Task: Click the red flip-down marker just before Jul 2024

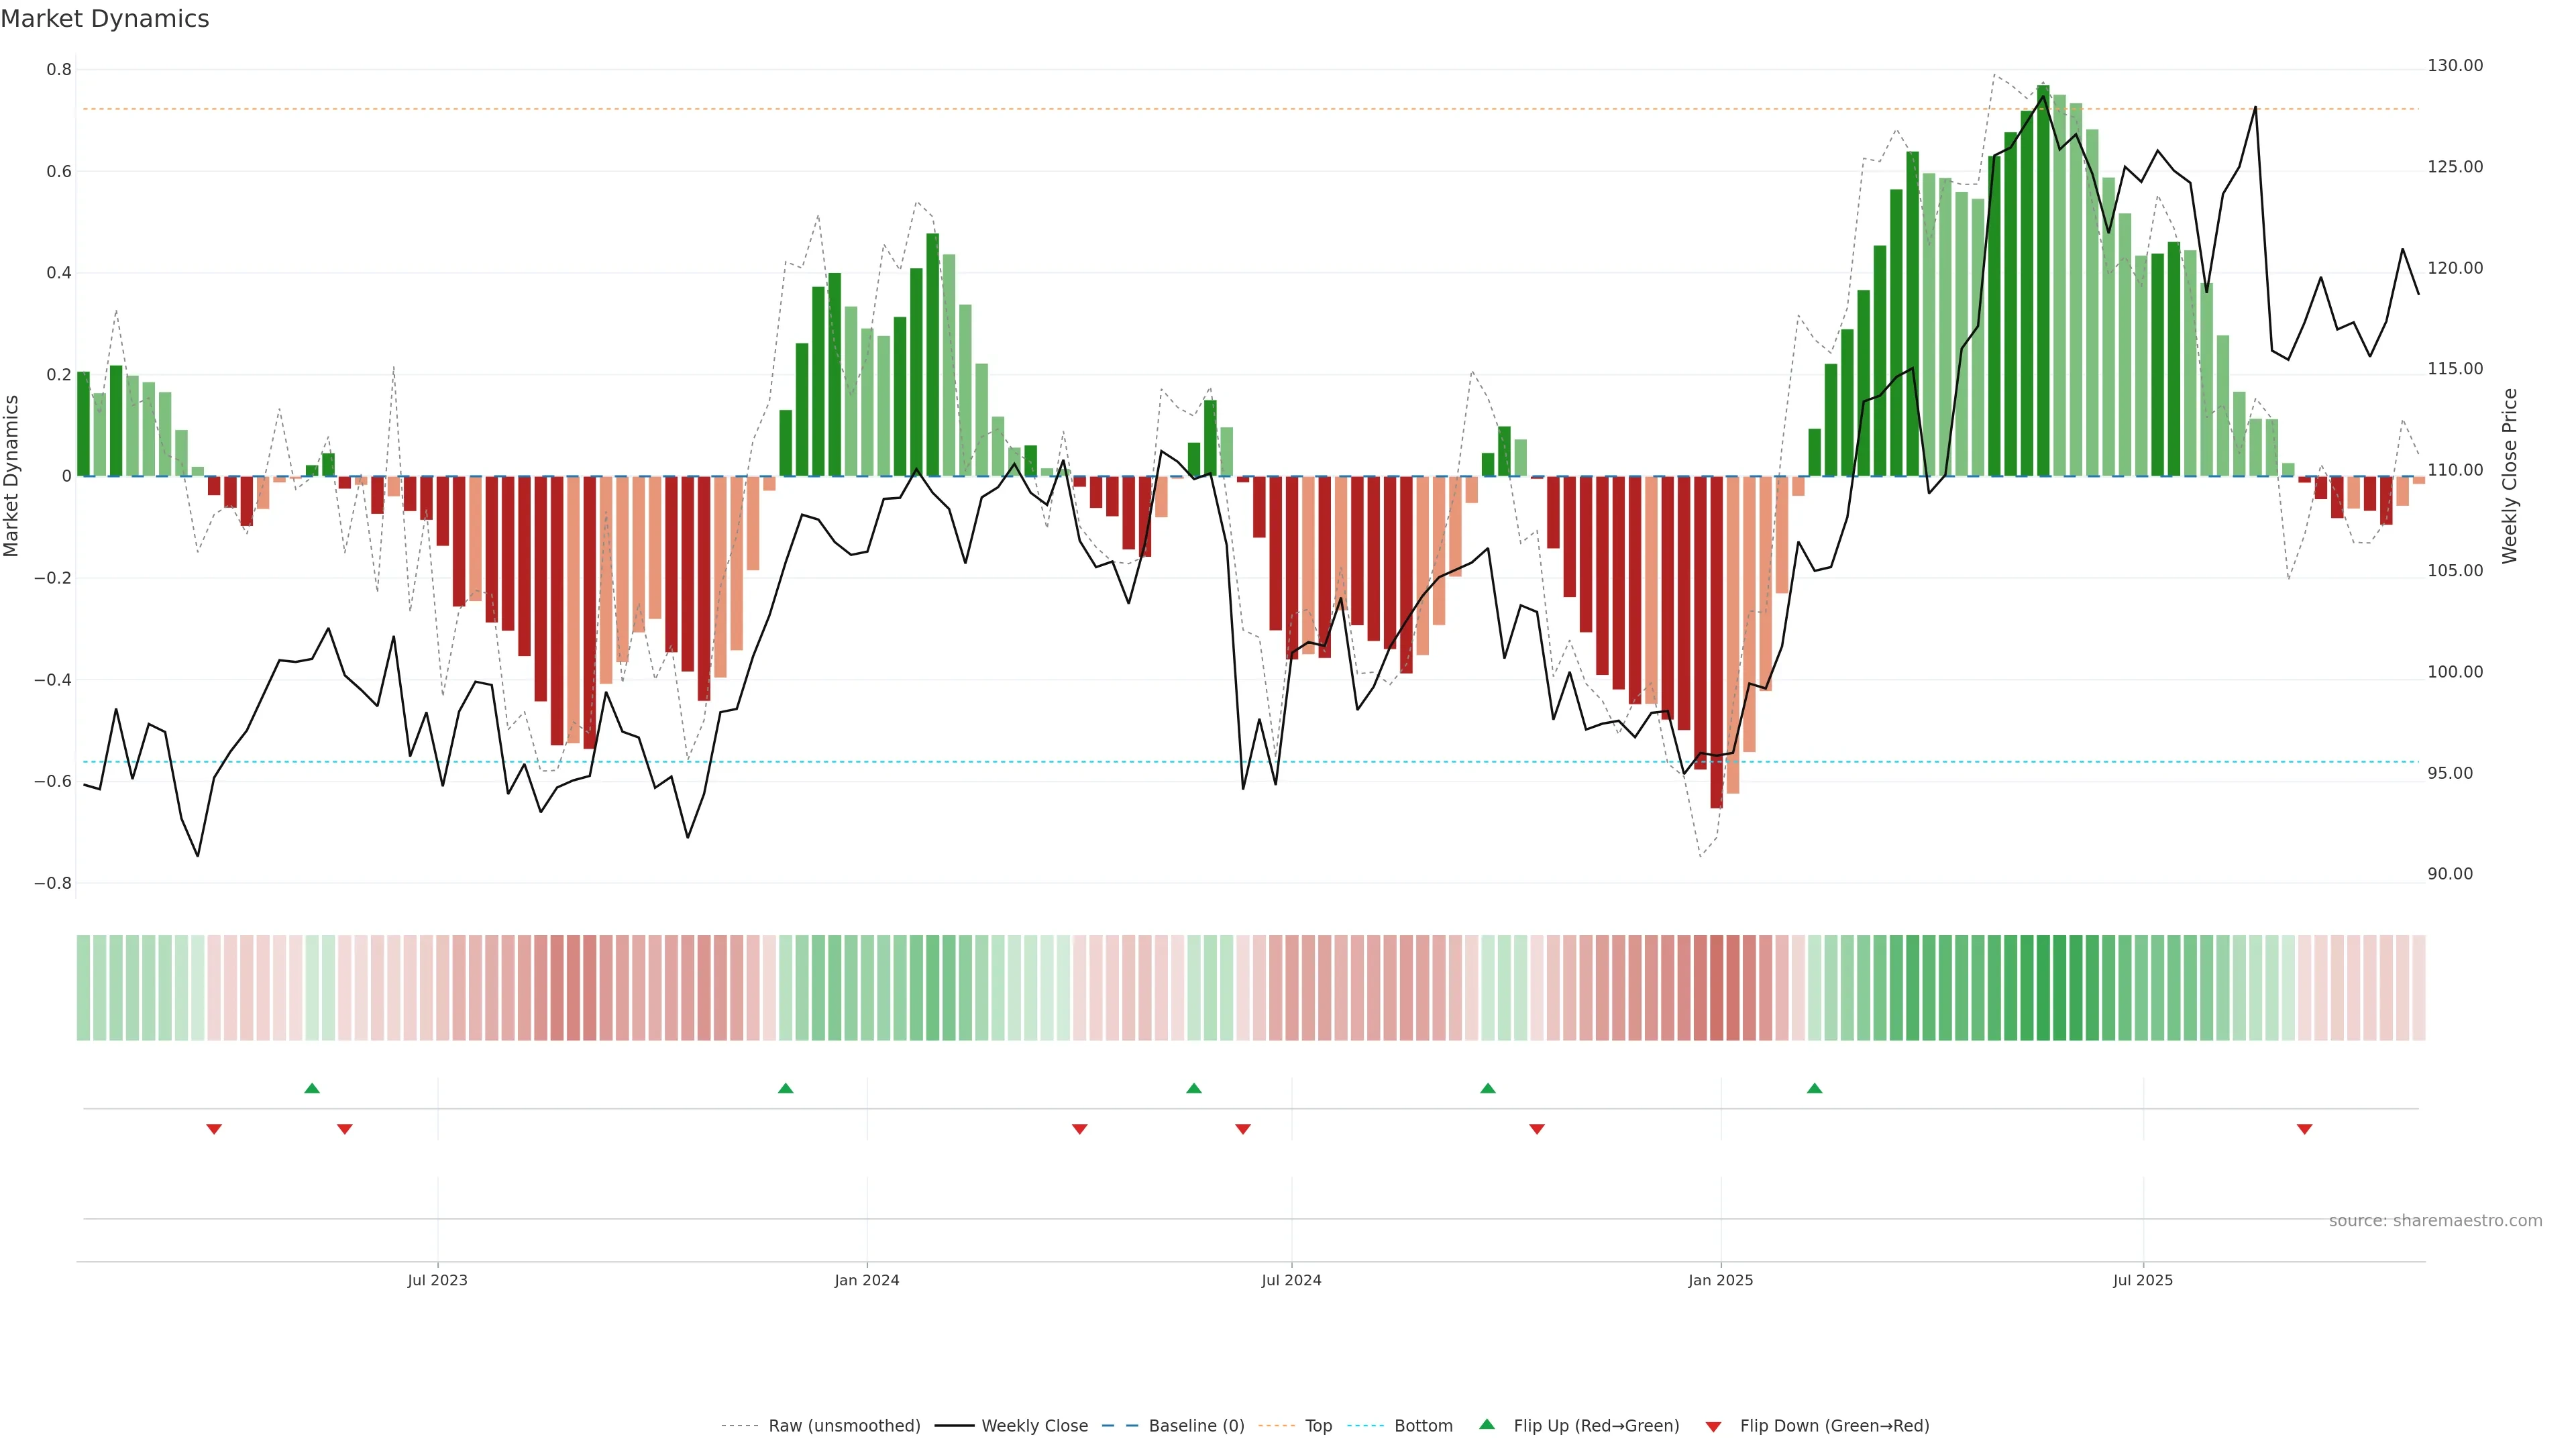Action: [x=1243, y=1129]
